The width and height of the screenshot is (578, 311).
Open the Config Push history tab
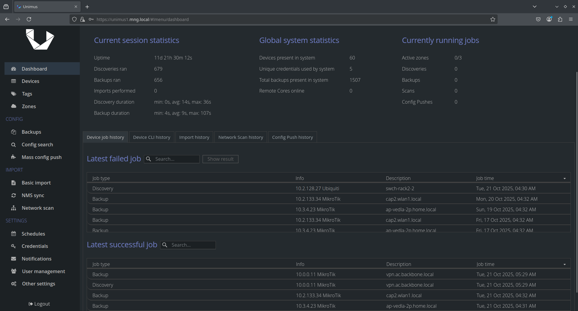coord(292,137)
